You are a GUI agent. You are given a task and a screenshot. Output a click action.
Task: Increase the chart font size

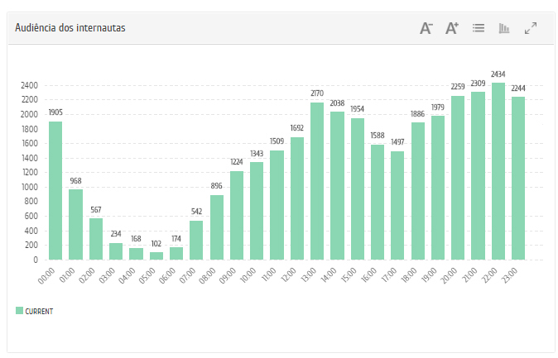pyautogui.click(x=452, y=28)
